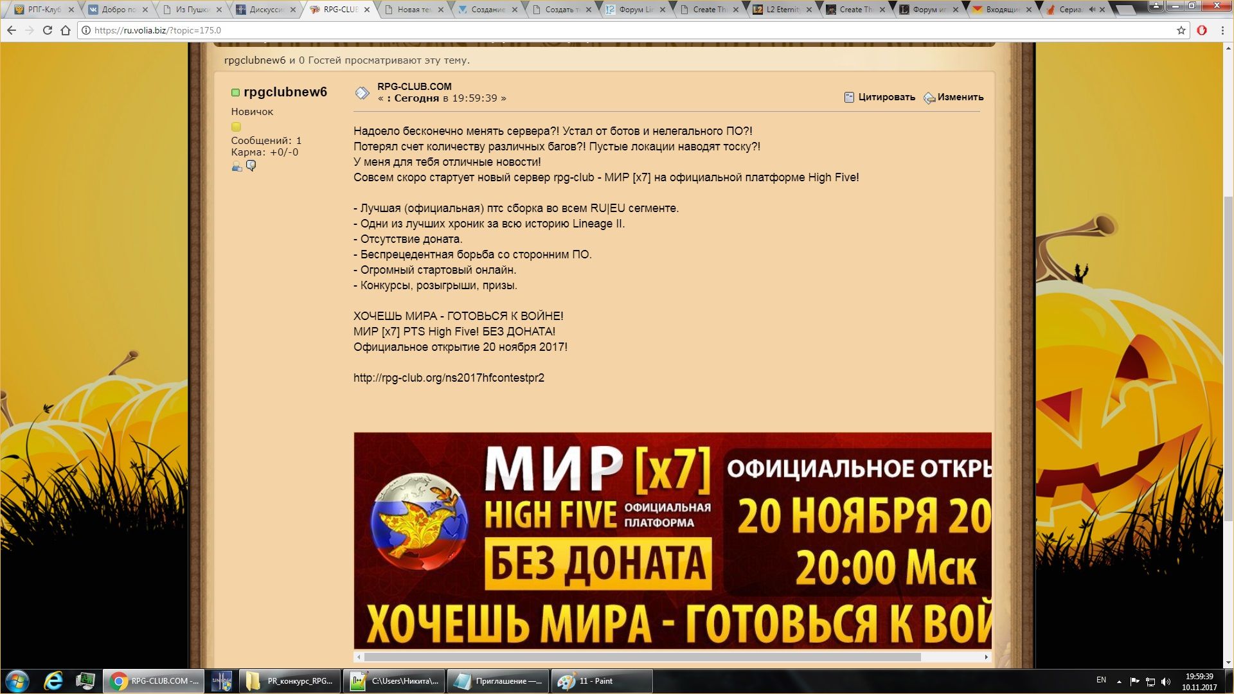Image resolution: width=1234 pixels, height=694 pixels.
Task: Click the banner scrollbar right arrow
Action: pyautogui.click(x=987, y=657)
